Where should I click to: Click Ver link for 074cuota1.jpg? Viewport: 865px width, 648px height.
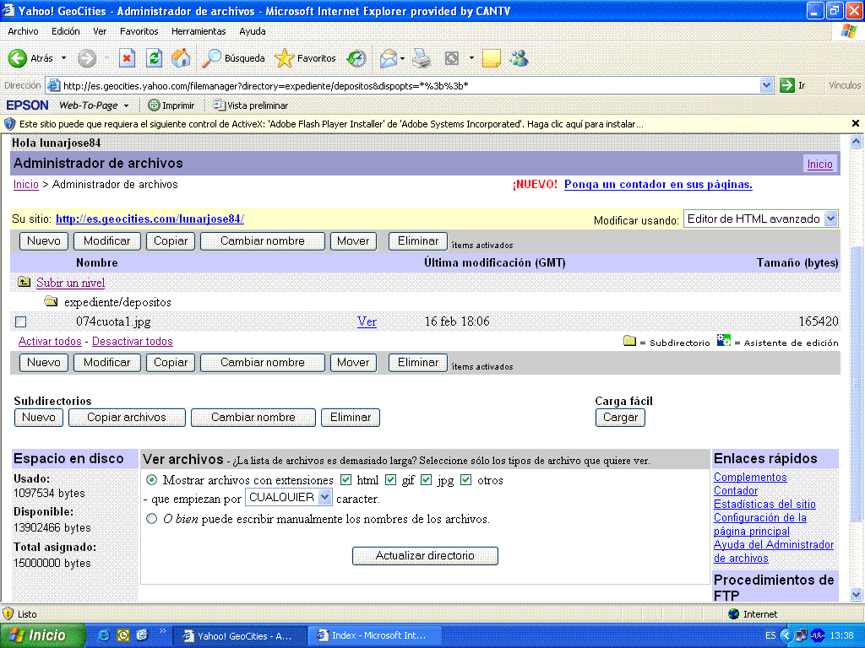pos(367,321)
